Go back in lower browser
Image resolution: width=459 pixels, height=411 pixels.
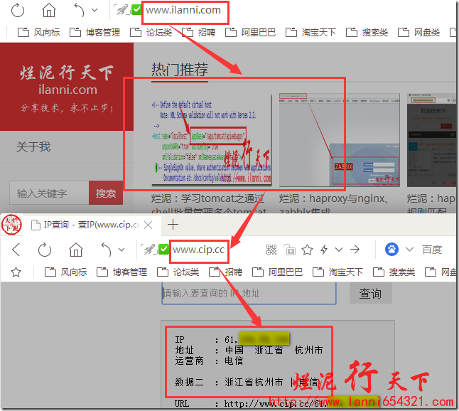click(x=16, y=250)
